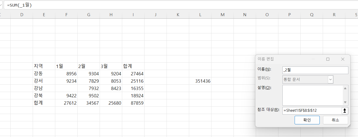This screenshot has width=358, height=137.
Task: Click cell with value 8423
Action: pos(111,88)
